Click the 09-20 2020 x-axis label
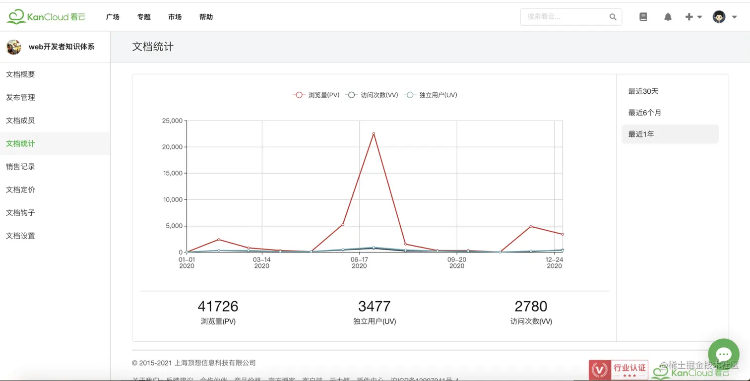This screenshot has width=750, height=381. [457, 262]
